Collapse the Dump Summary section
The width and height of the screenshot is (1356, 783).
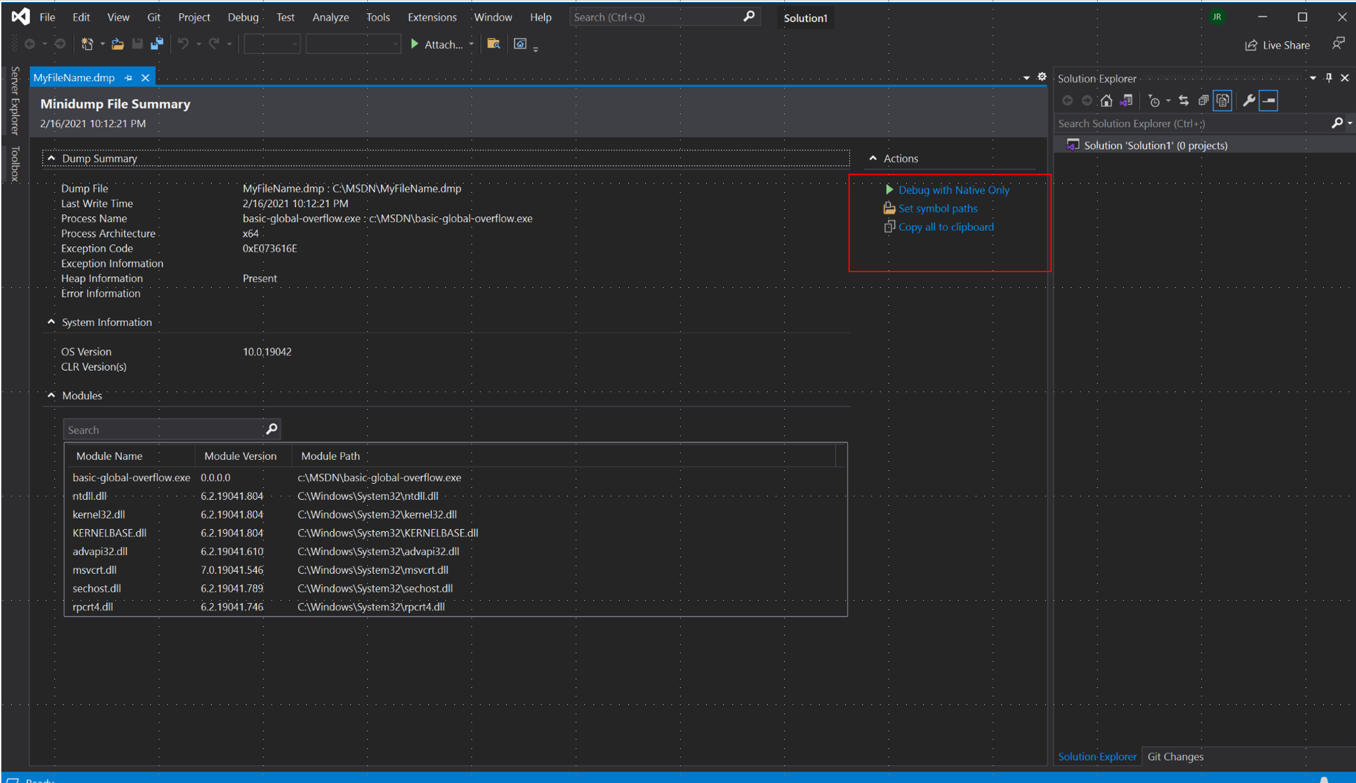pyautogui.click(x=49, y=159)
